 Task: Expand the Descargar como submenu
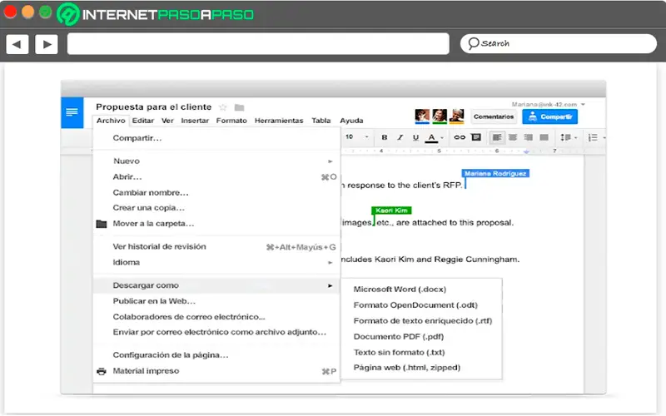pyautogui.click(x=216, y=285)
